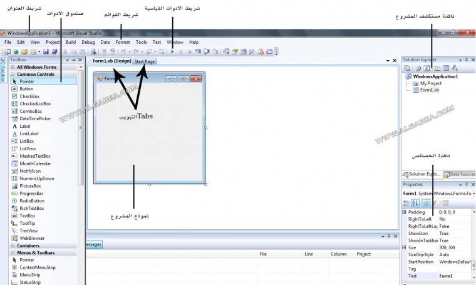Viewport: 476px width, 285px height.
Task: Click the New Project toolbar icon
Action: (7, 51)
